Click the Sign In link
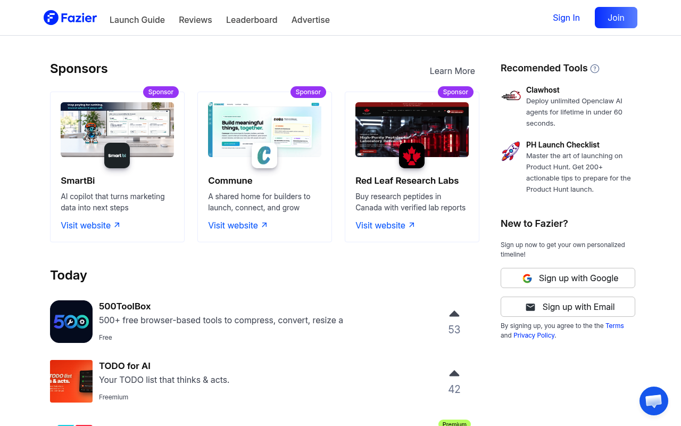This screenshot has height=426, width=681. coord(566,18)
